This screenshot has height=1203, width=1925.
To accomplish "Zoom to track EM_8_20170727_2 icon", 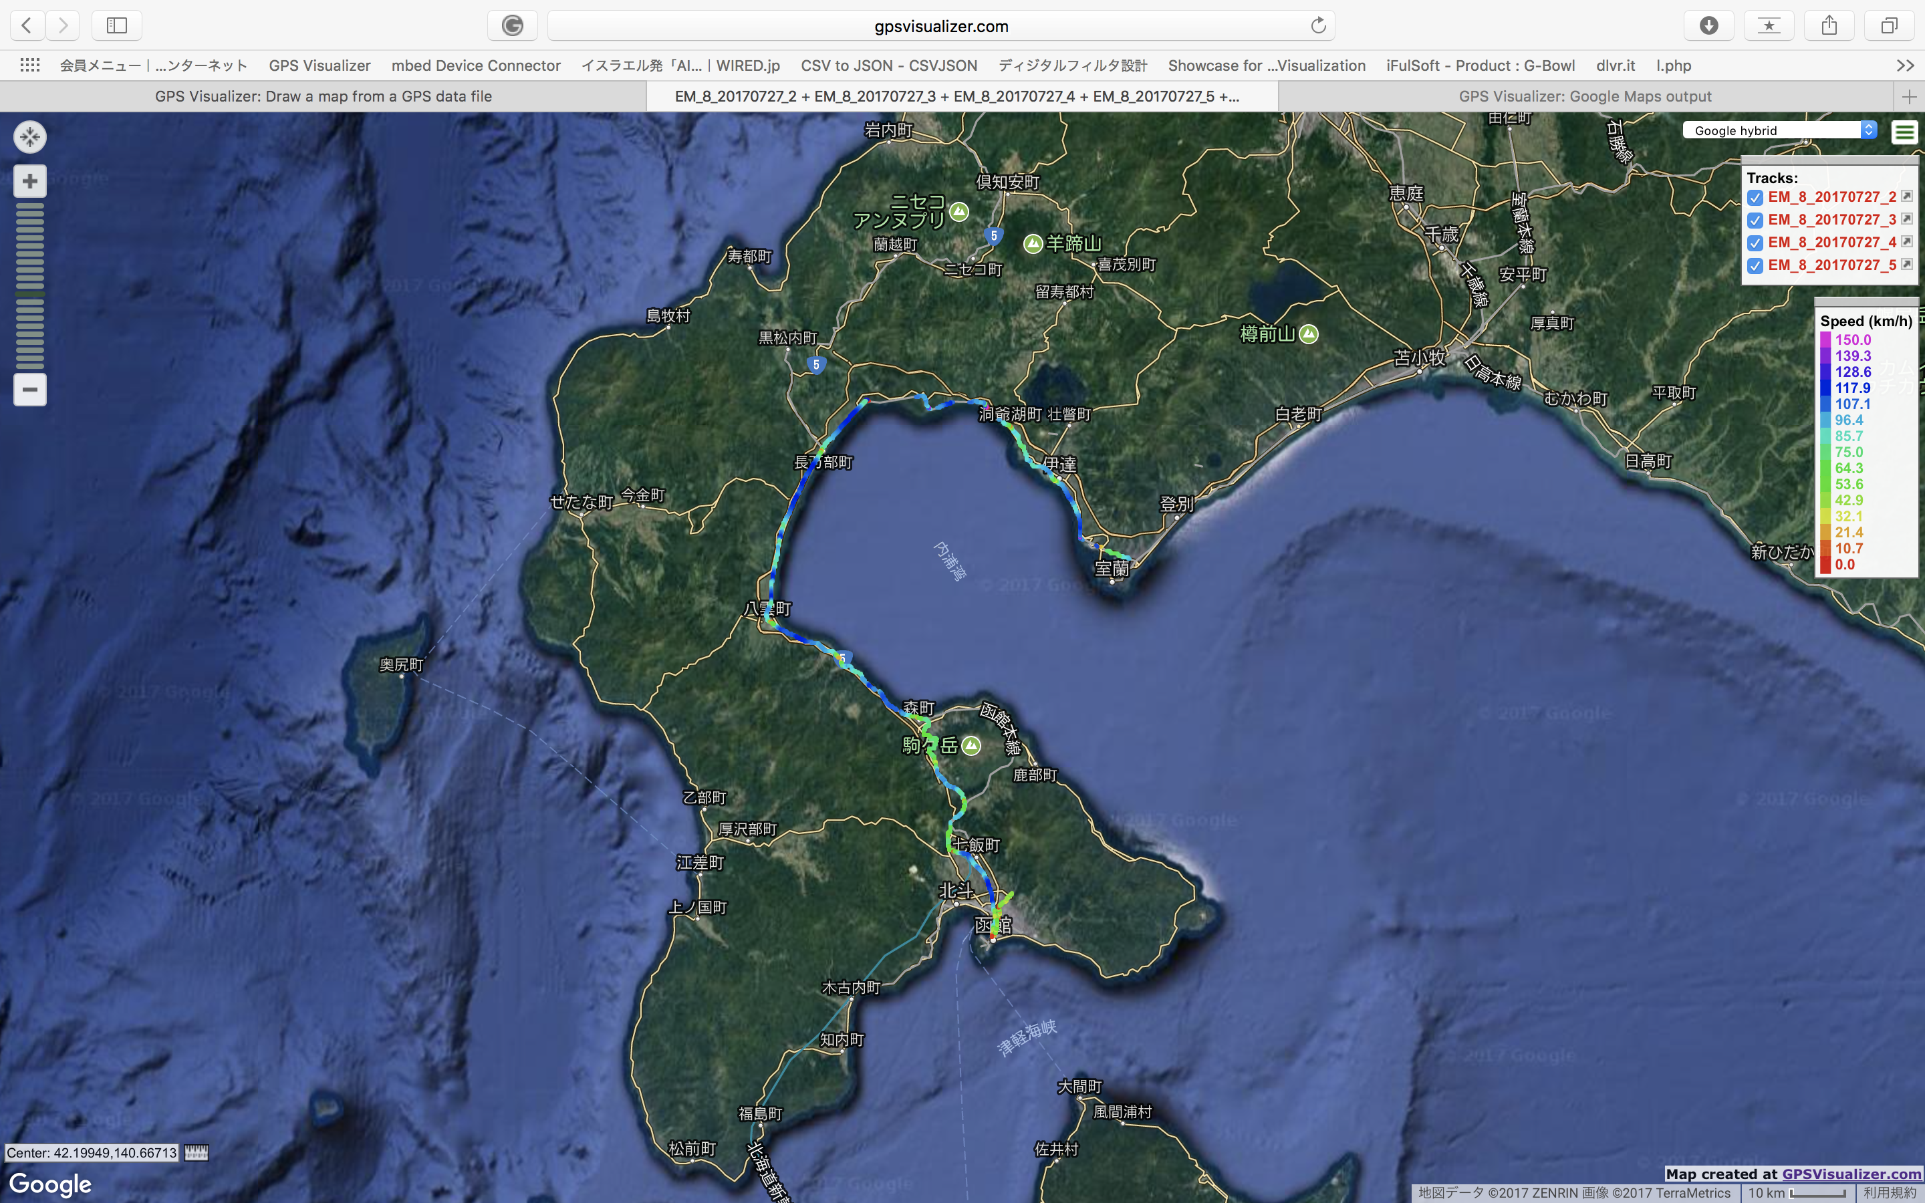I will click(1907, 196).
